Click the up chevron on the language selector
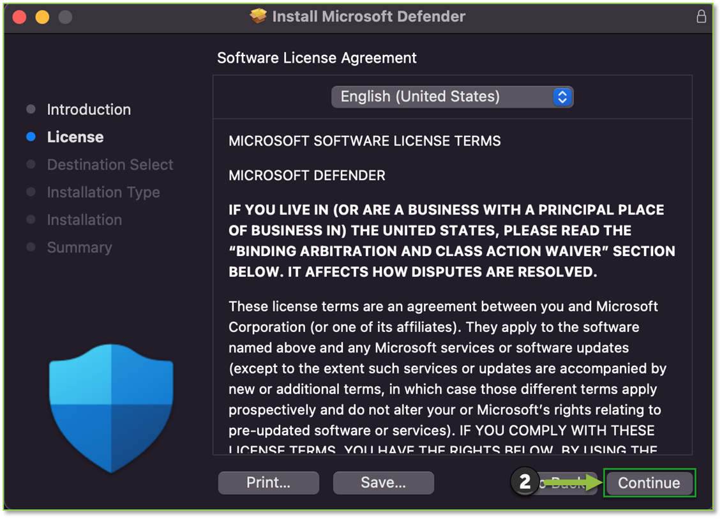The height and width of the screenshot is (519, 722). [562, 93]
